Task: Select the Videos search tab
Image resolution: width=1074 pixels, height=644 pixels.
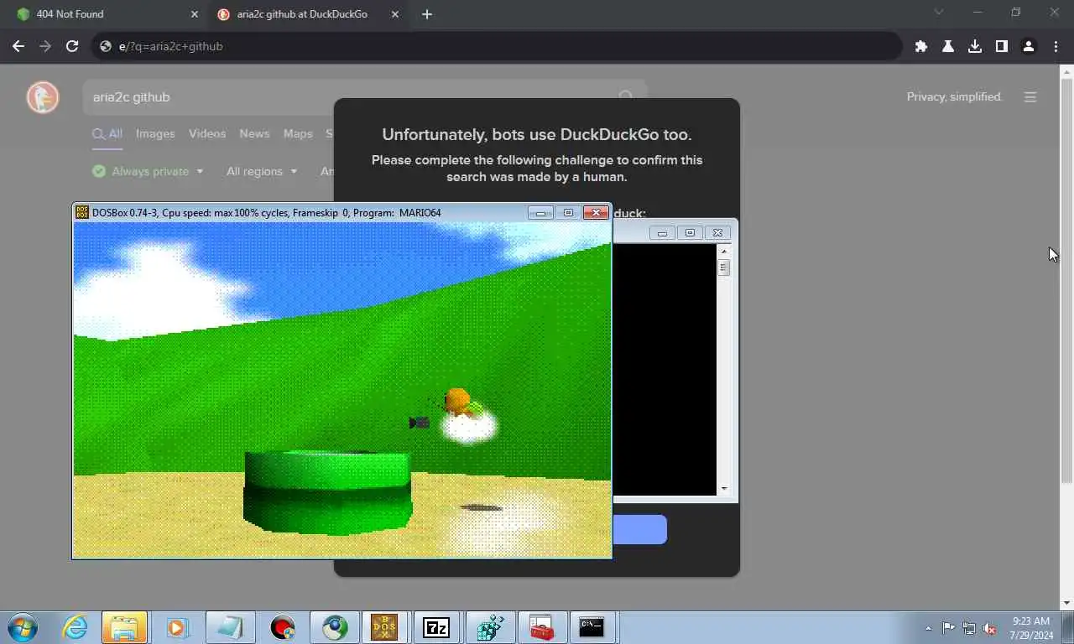Action: click(x=207, y=133)
